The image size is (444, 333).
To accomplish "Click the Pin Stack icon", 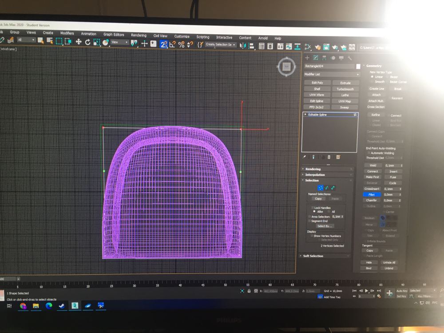I will click(x=305, y=157).
